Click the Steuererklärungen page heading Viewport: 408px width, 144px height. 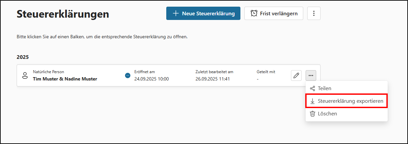tap(63, 14)
